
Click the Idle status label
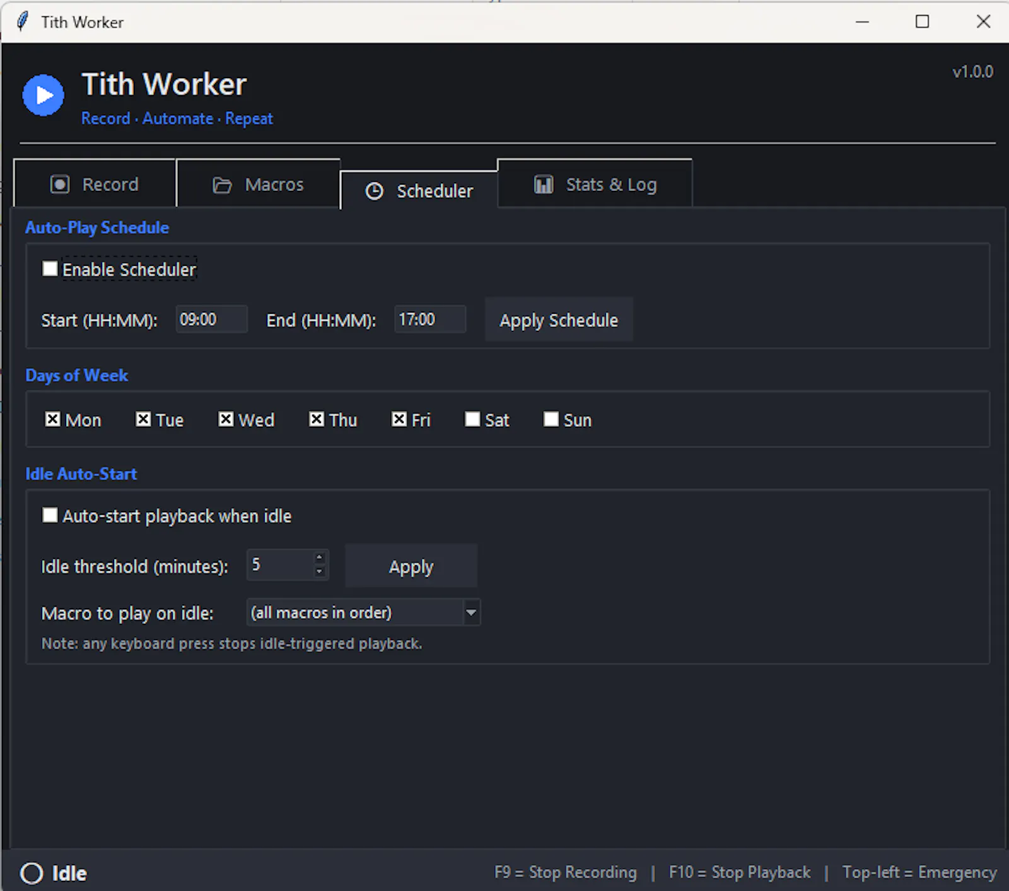coord(69,873)
